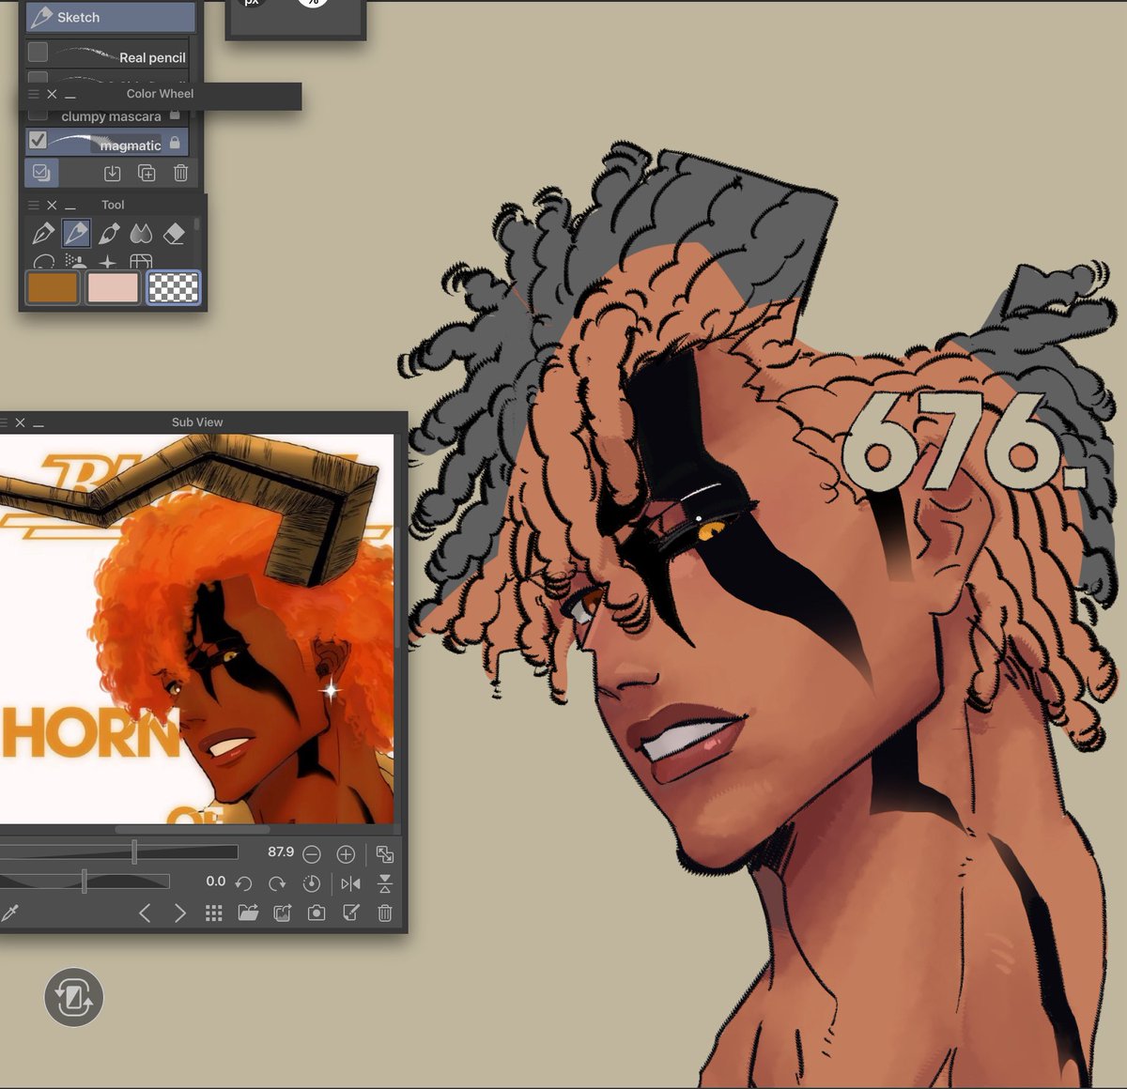This screenshot has width=1127, height=1089.
Task: Open the Color Wheel panel menu
Action: pyautogui.click(x=33, y=94)
